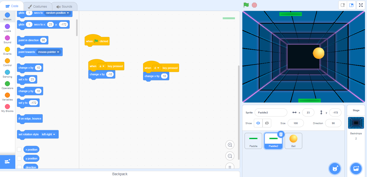Click the red stop sign button
The height and width of the screenshot is (177, 367).
(254, 5)
